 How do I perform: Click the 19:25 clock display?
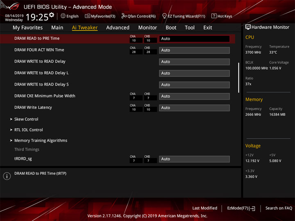[x=37, y=17]
